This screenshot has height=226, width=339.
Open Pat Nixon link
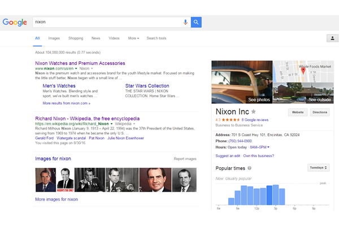(97, 138)
